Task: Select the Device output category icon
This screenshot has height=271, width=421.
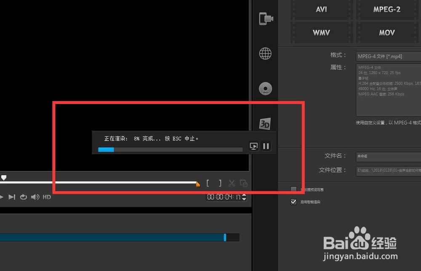Action: [266, 19]
